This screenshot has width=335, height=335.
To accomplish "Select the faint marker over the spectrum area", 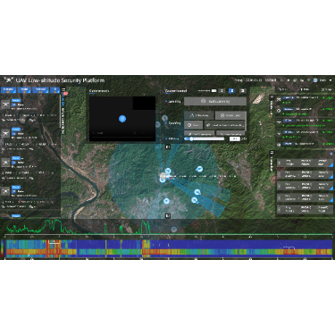I will [174, 230].
